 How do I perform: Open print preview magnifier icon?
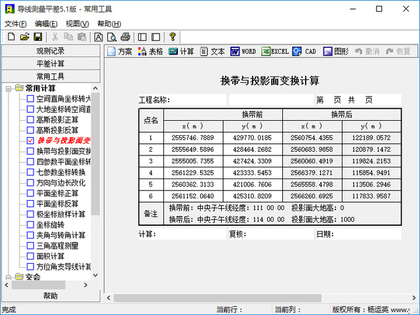(112, 37)
